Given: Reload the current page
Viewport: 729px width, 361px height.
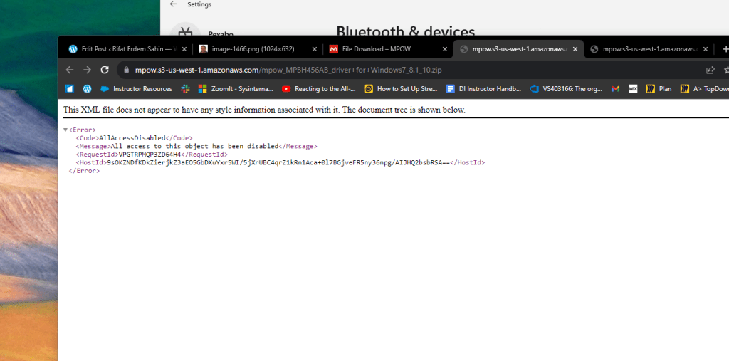Looking at the screenshot, I should (105, 70).
